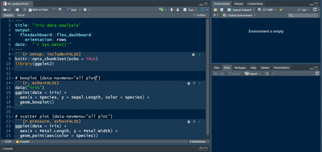Screen dimensions: 322x152
Task: Select the iris_analysis.Rmd file tab
Action: pyautogui.click(x=17, y=4)
